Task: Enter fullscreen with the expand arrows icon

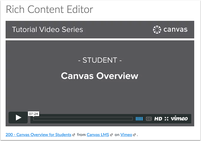Action: (x=167, y=119)
